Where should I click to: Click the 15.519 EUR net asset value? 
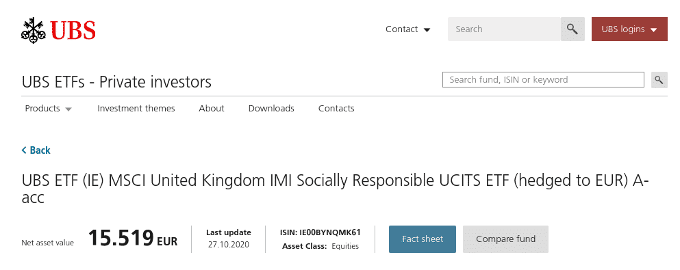tap(133, 239)
